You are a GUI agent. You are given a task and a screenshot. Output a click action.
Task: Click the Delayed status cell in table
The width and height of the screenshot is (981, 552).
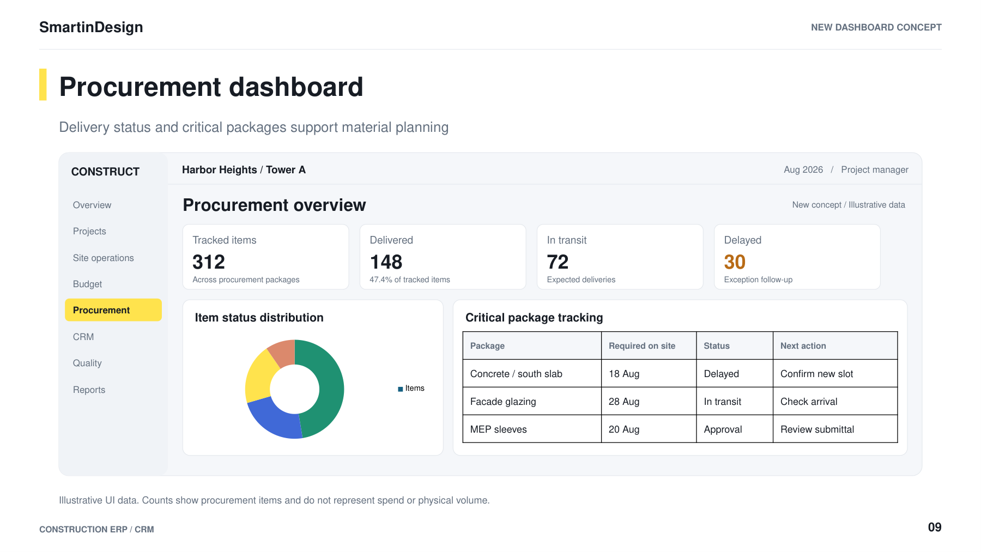(735, 374)
